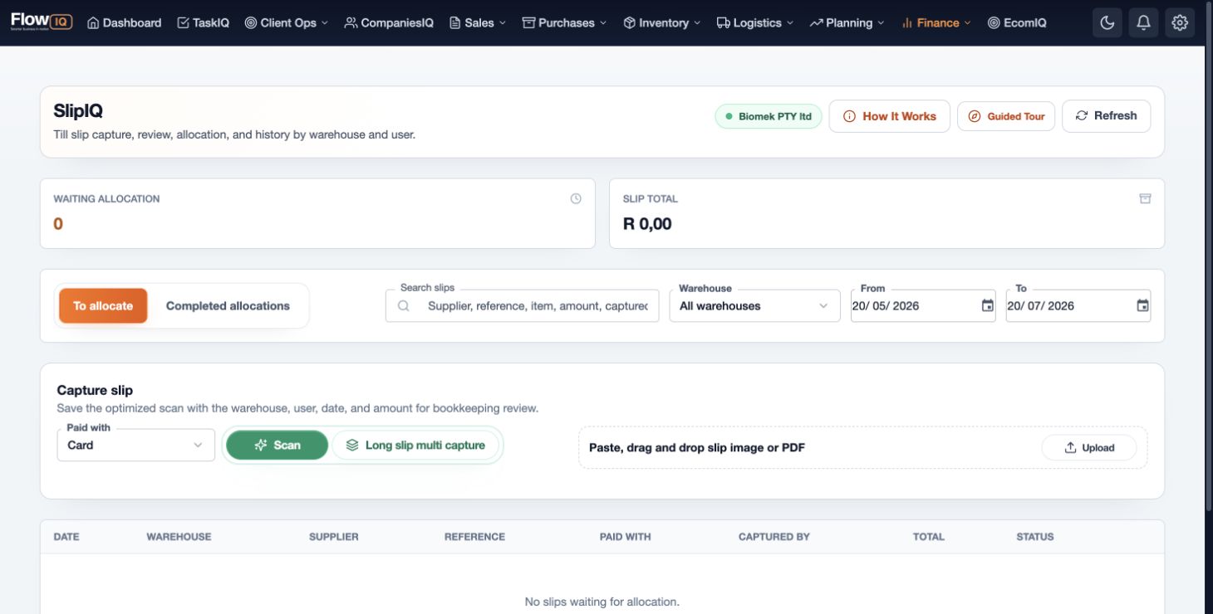Click the SUPPLIER column header
Viewport: 1213px width, 614px height.
pos(334,537)
